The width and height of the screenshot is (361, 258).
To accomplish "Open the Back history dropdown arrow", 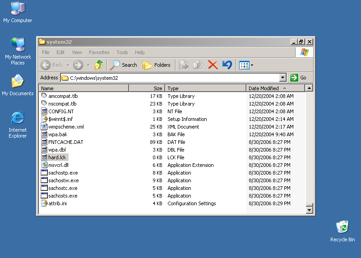I will point(68,65).
